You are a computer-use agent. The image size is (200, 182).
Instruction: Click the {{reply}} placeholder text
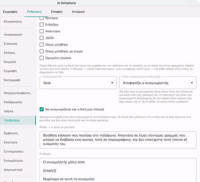click(x=50, y=171)
